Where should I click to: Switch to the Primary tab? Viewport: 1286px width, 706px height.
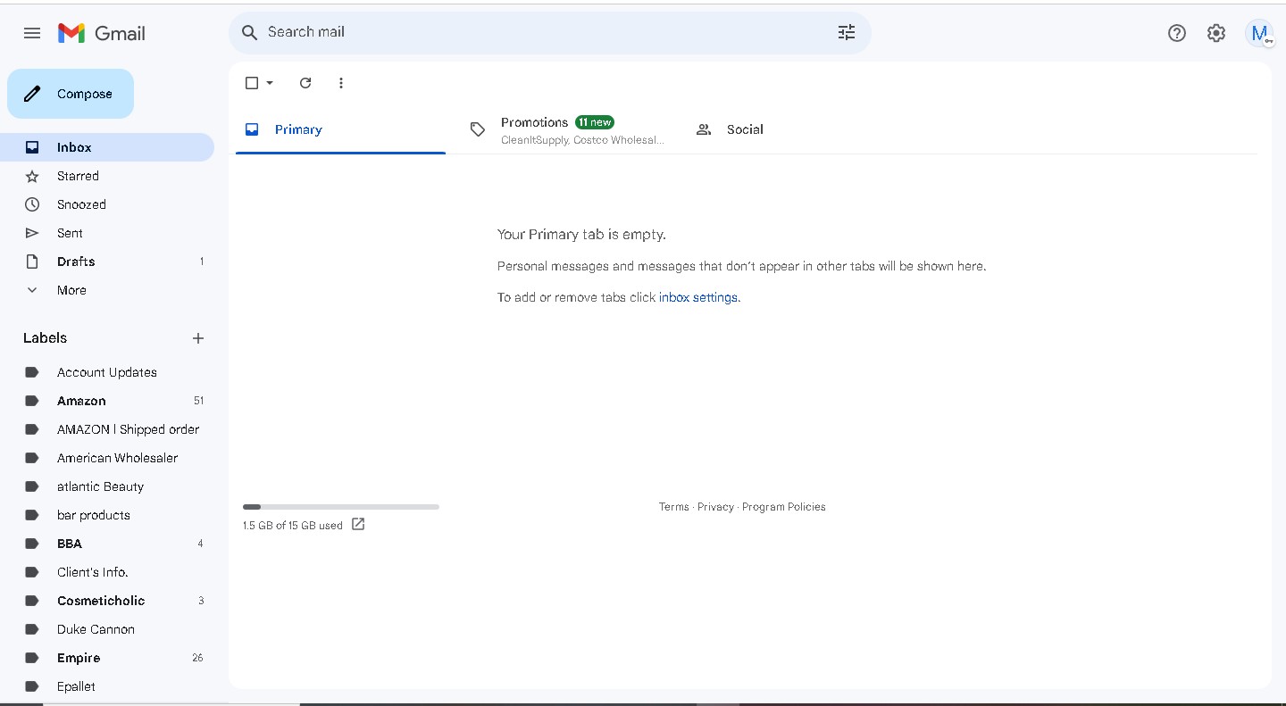(340, 129)
